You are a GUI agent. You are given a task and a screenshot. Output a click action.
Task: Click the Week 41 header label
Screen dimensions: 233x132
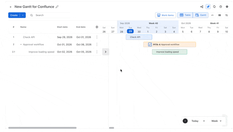pyautogui.click(x=214, y=23)
